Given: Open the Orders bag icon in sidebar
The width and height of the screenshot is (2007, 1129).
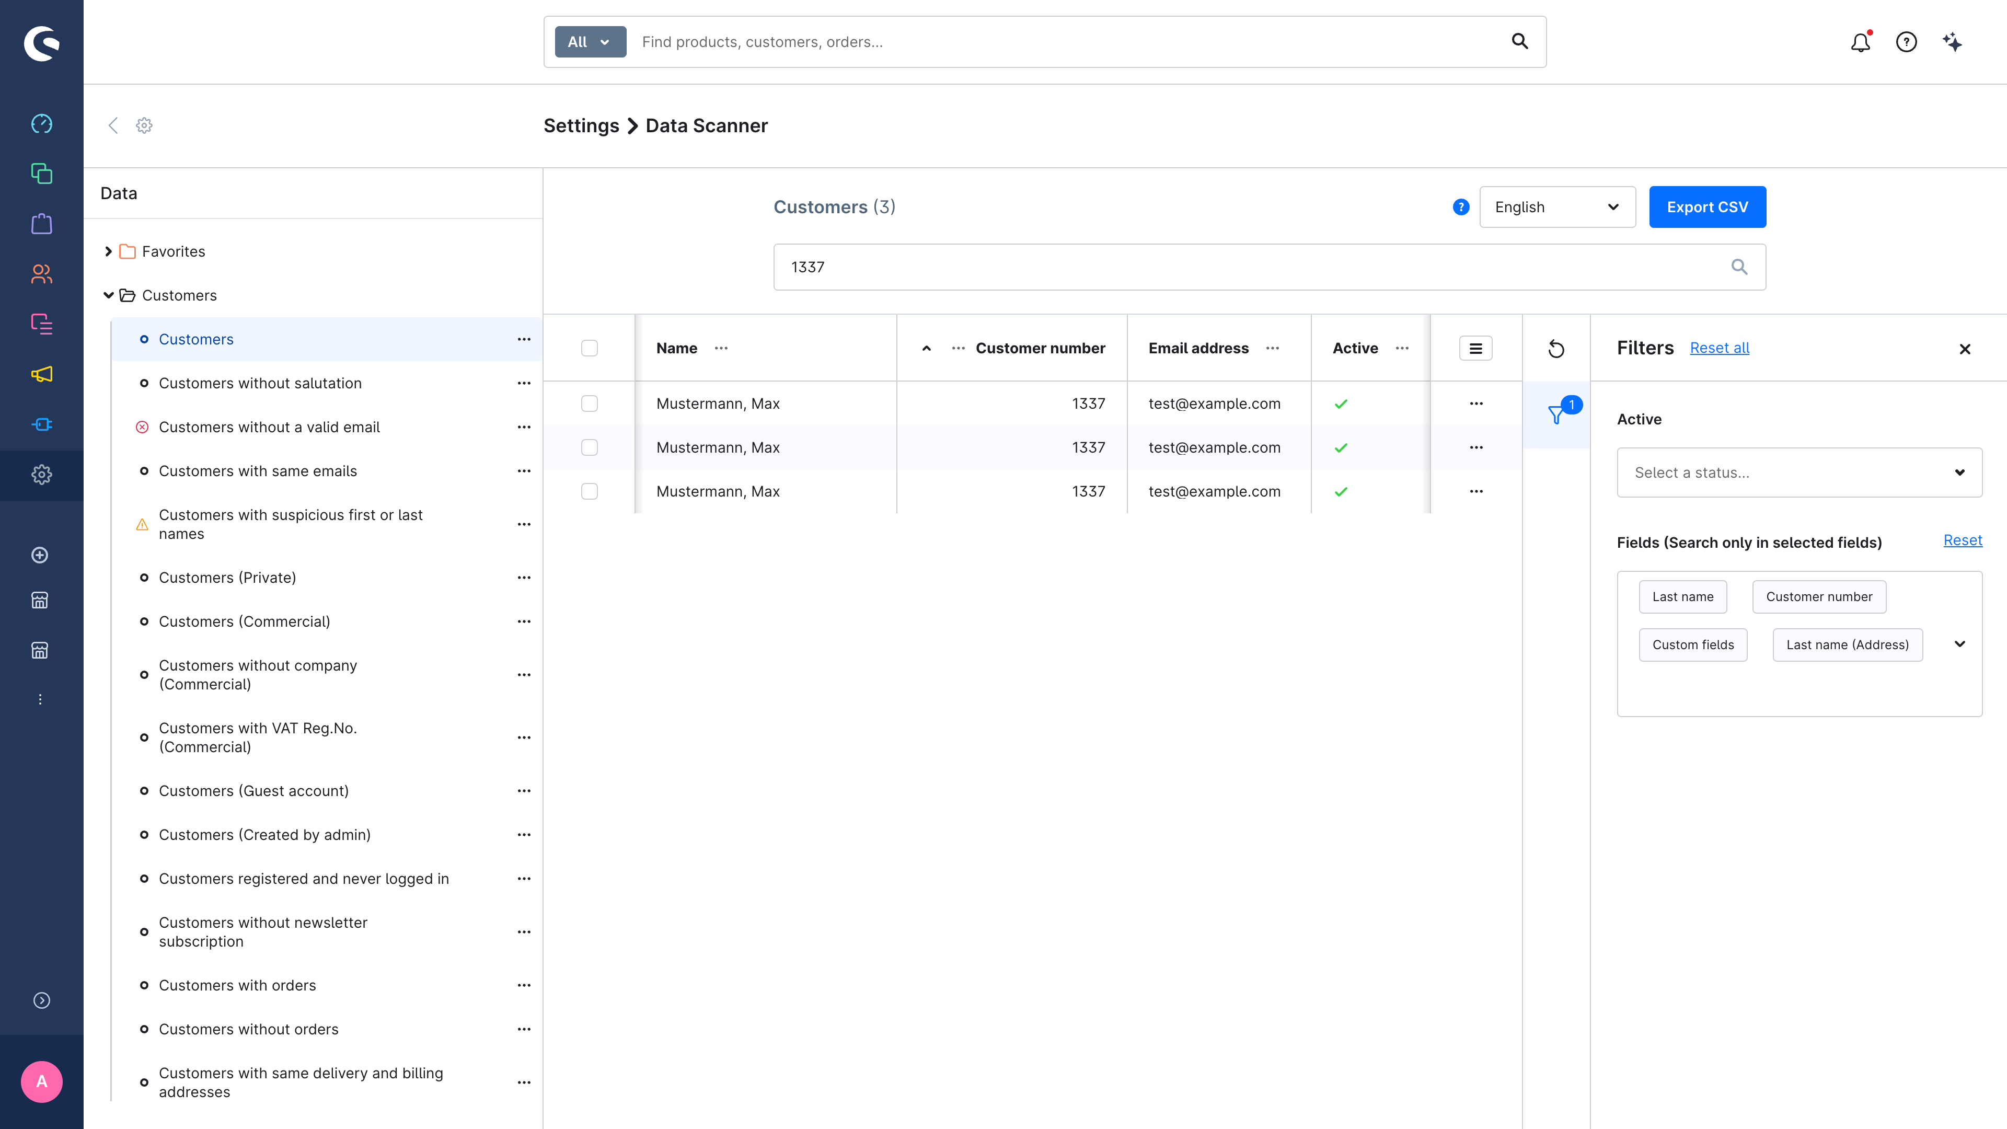Looking at the screenshot, I should (41, 224).
